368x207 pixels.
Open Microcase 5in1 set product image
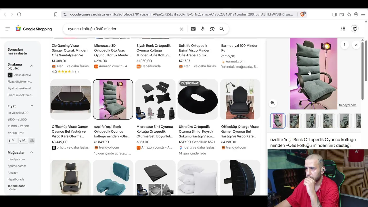pyautogui.click(x=155, y=99)
